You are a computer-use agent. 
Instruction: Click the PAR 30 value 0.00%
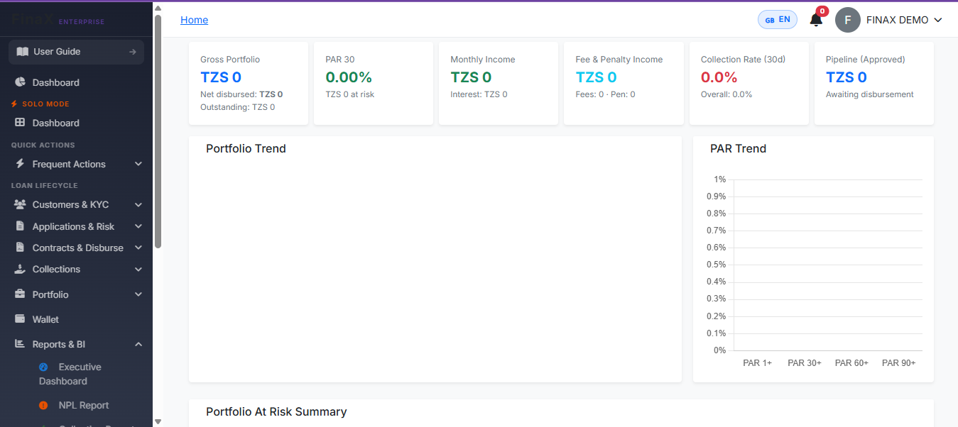(349, 77)
